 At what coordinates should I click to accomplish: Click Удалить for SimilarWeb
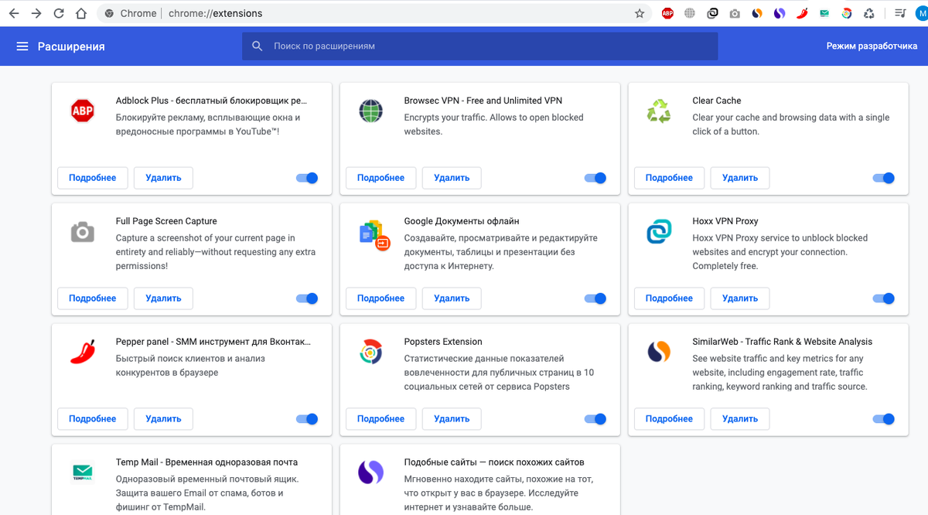pos(740,419)
